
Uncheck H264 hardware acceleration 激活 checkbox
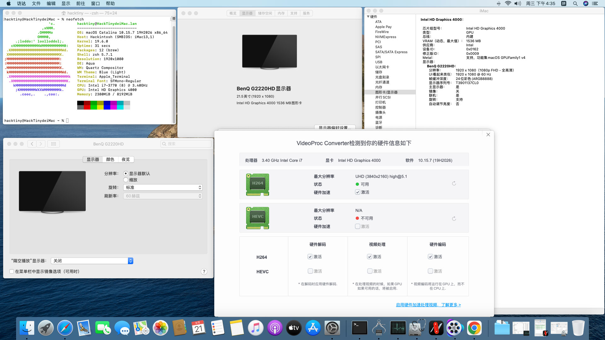358,192
